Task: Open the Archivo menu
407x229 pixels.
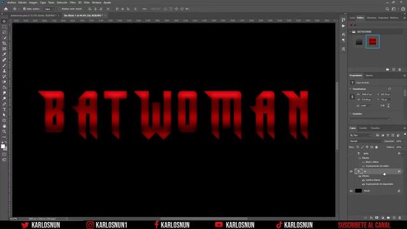Action: (x=11, y=3)
